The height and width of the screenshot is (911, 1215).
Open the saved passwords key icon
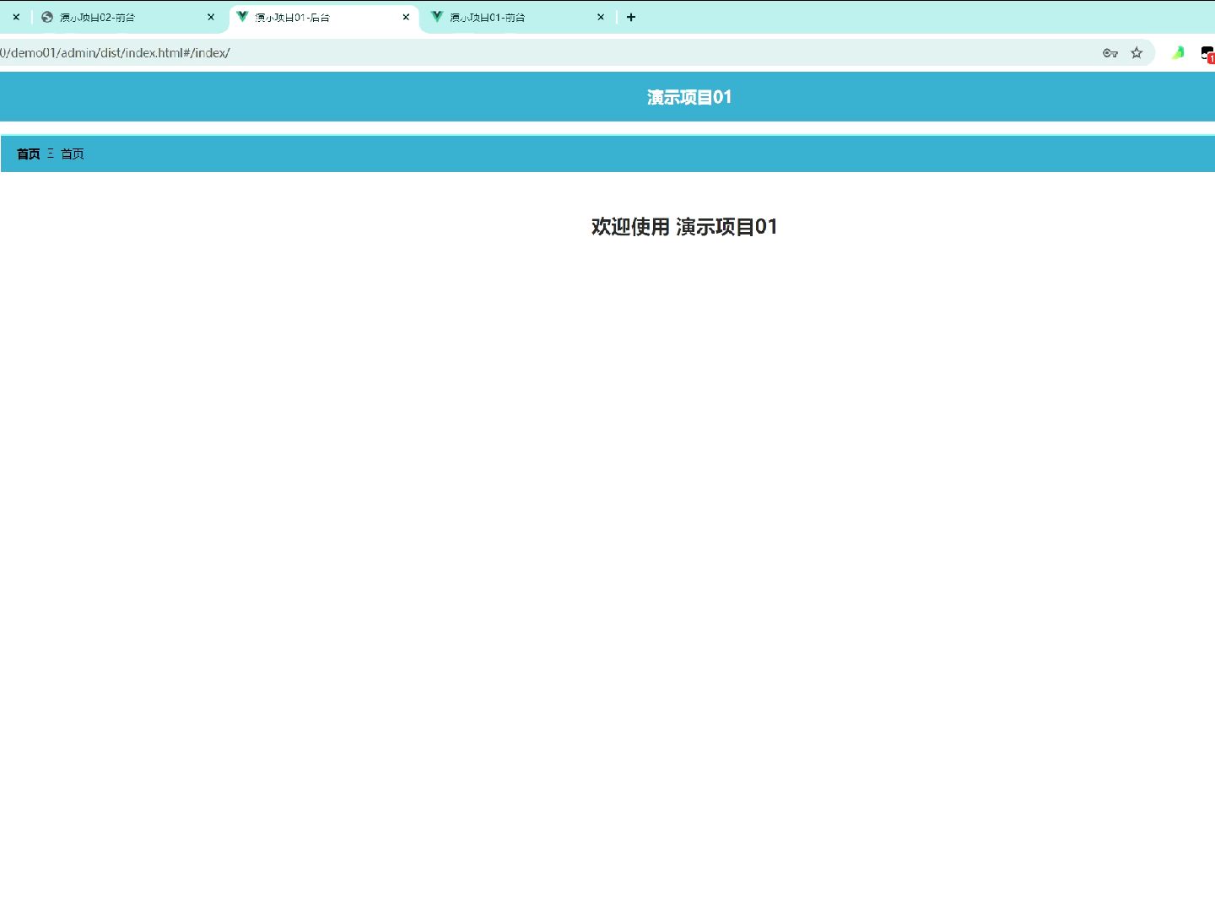(1110, 53)
